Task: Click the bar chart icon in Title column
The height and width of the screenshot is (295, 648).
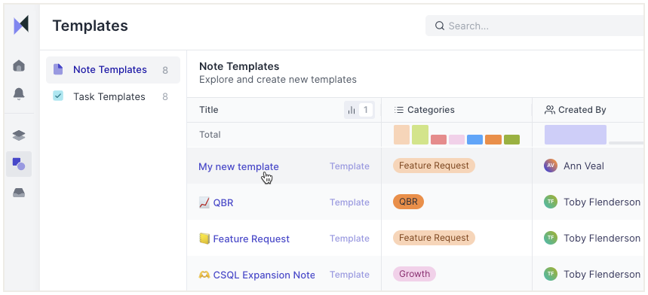Action: (x=352, y=110)
